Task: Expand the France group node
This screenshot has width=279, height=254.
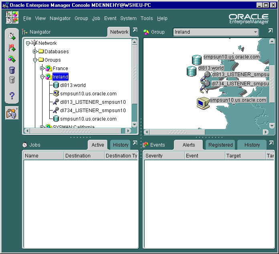Action: point(42,68)
